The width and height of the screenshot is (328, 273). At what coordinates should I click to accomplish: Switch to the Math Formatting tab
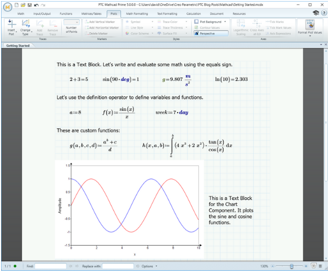[x=137, y=13]
